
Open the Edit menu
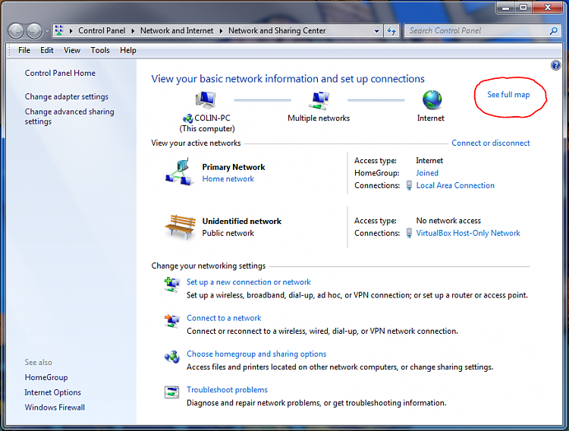point(47,50)
